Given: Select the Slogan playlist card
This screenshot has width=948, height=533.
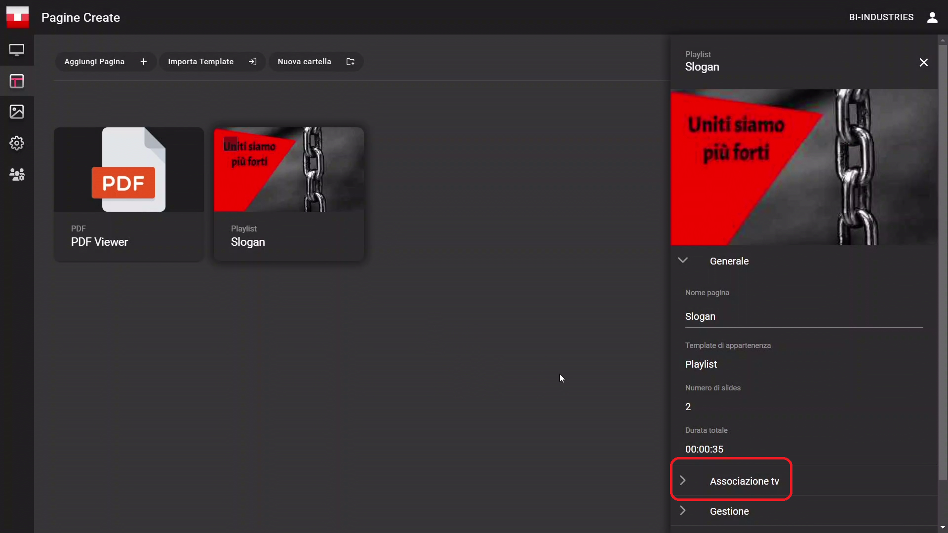Looking at the screenshot, I should tap(288, 194).
